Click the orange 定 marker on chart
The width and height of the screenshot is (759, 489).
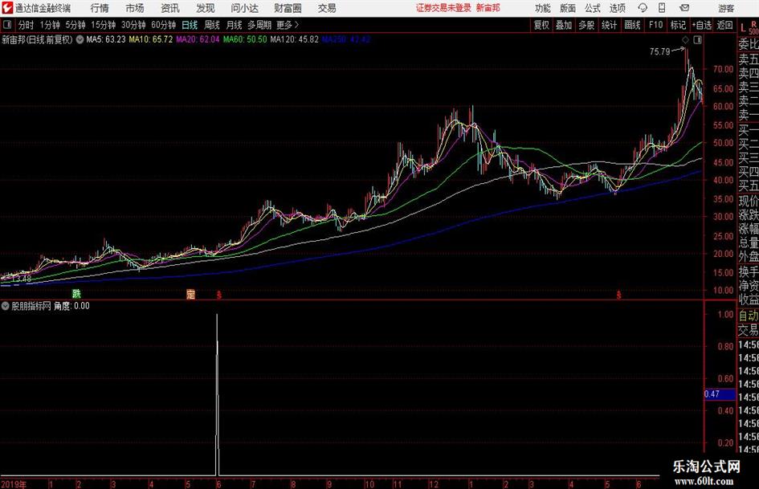click(190, 293)
